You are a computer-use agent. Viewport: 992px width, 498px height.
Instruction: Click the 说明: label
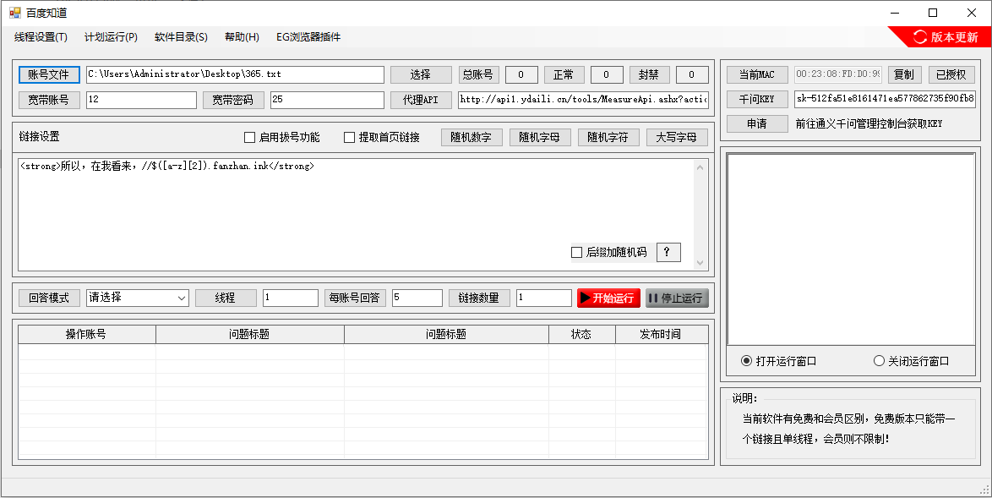(x=744, y=398)
